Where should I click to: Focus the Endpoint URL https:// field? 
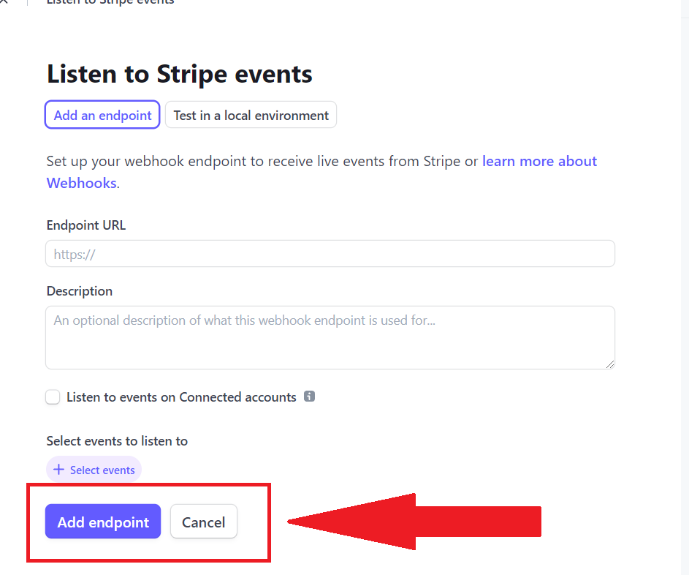330,253
